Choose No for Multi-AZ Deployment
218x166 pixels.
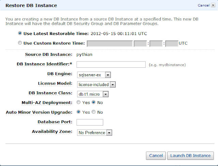[x=94, y=102]
